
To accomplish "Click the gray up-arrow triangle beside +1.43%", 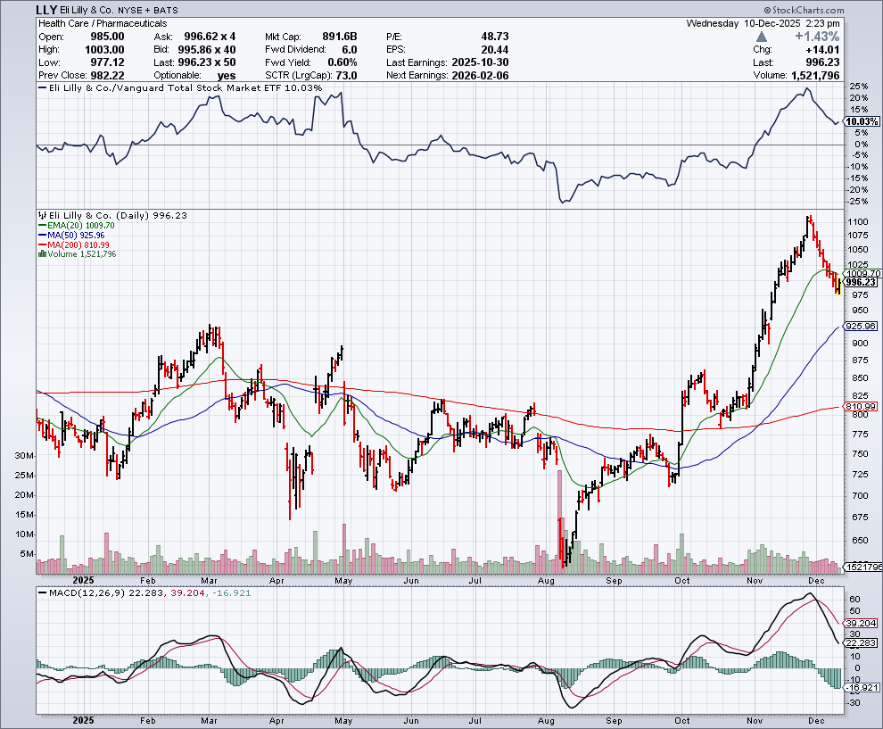I will [x=761, y=37].
